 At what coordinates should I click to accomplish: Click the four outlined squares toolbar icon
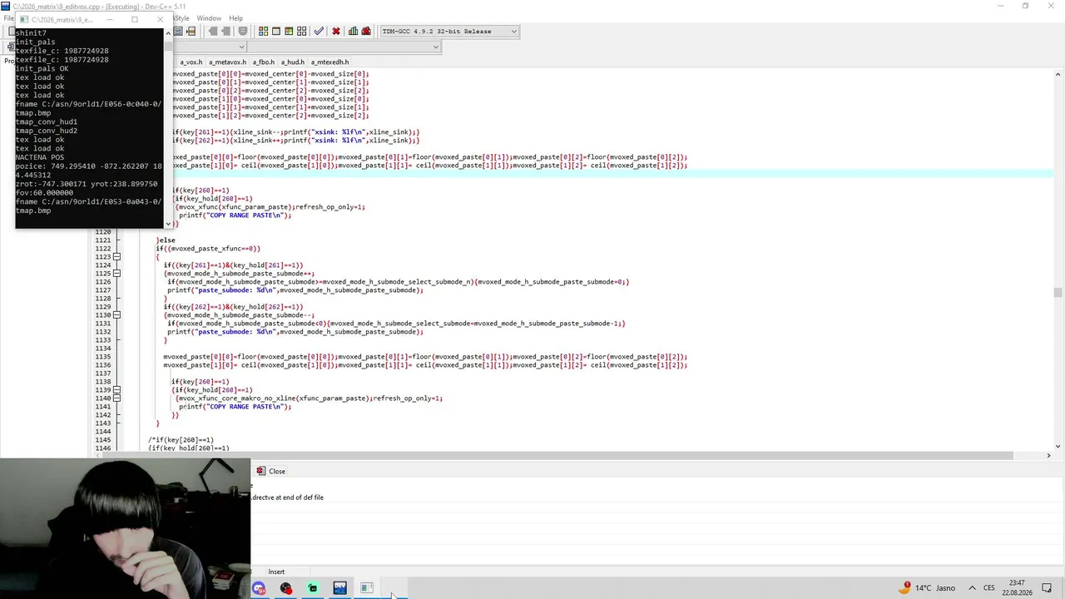[301, 32]
